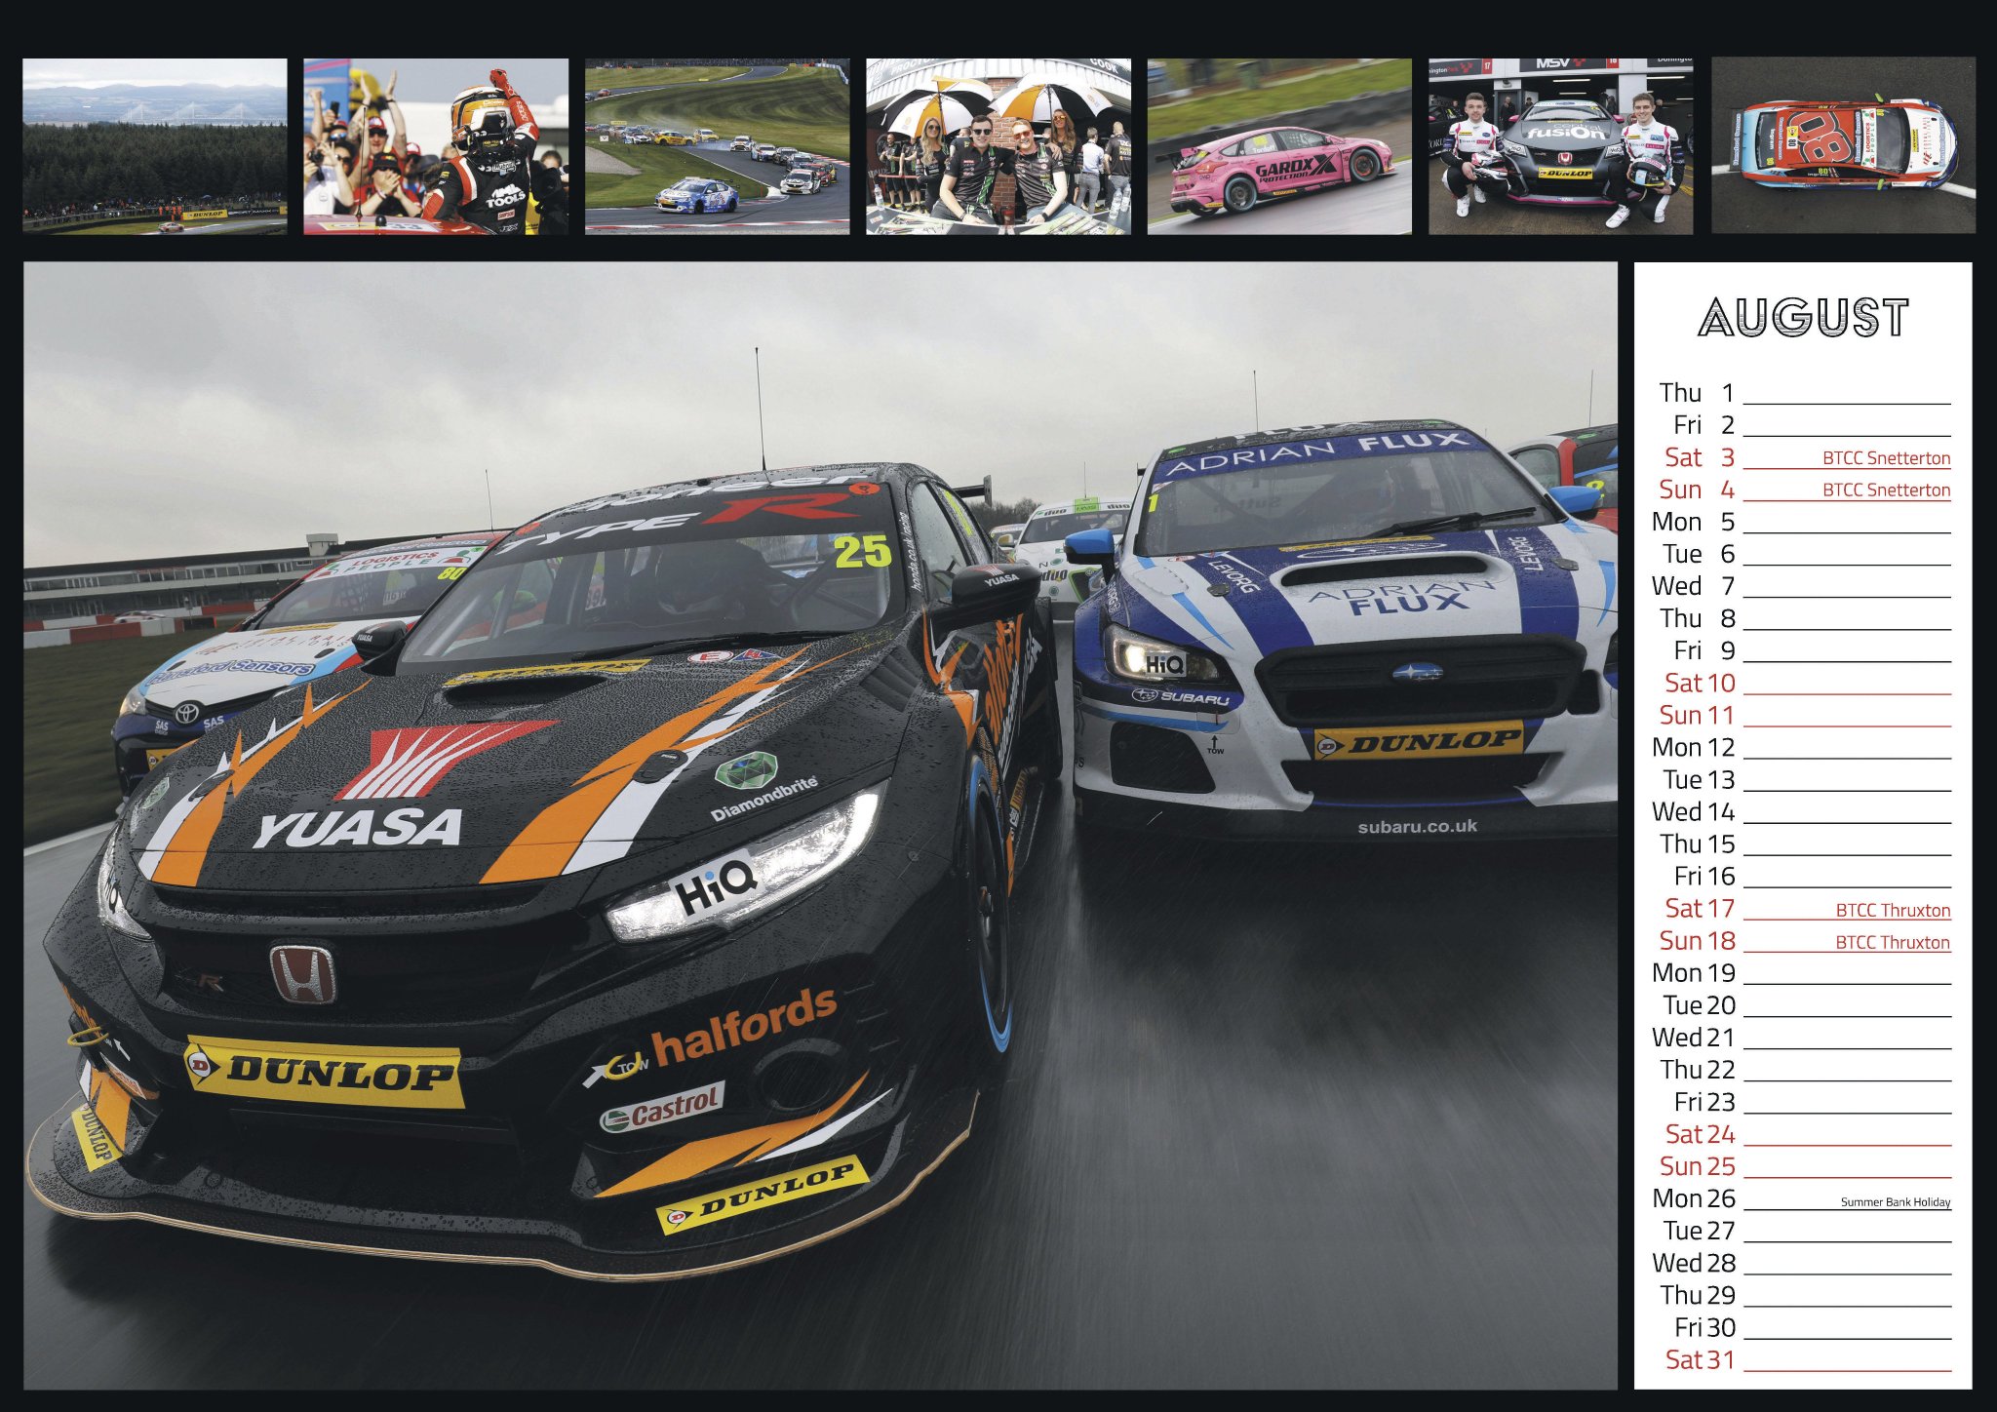
Task: Click BTCC Thruxton entry on Sun 18
Action: coord(1893,942)
